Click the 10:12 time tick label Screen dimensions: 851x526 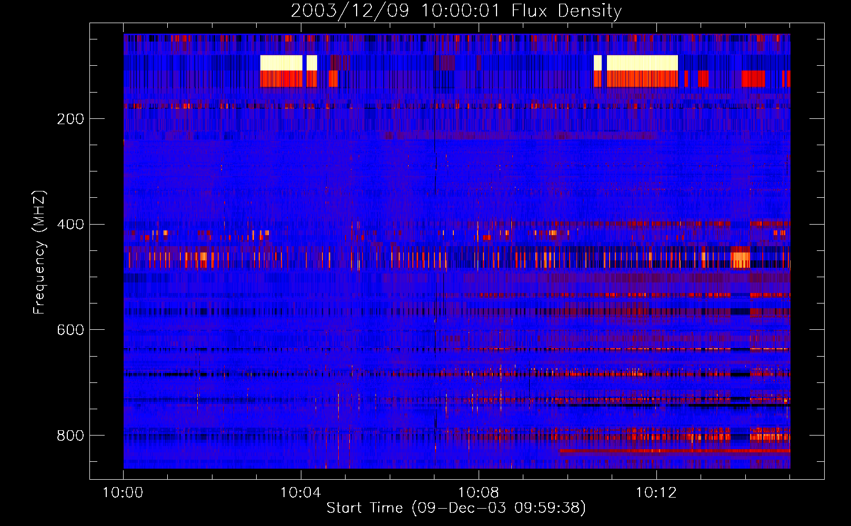coord(656,493)
